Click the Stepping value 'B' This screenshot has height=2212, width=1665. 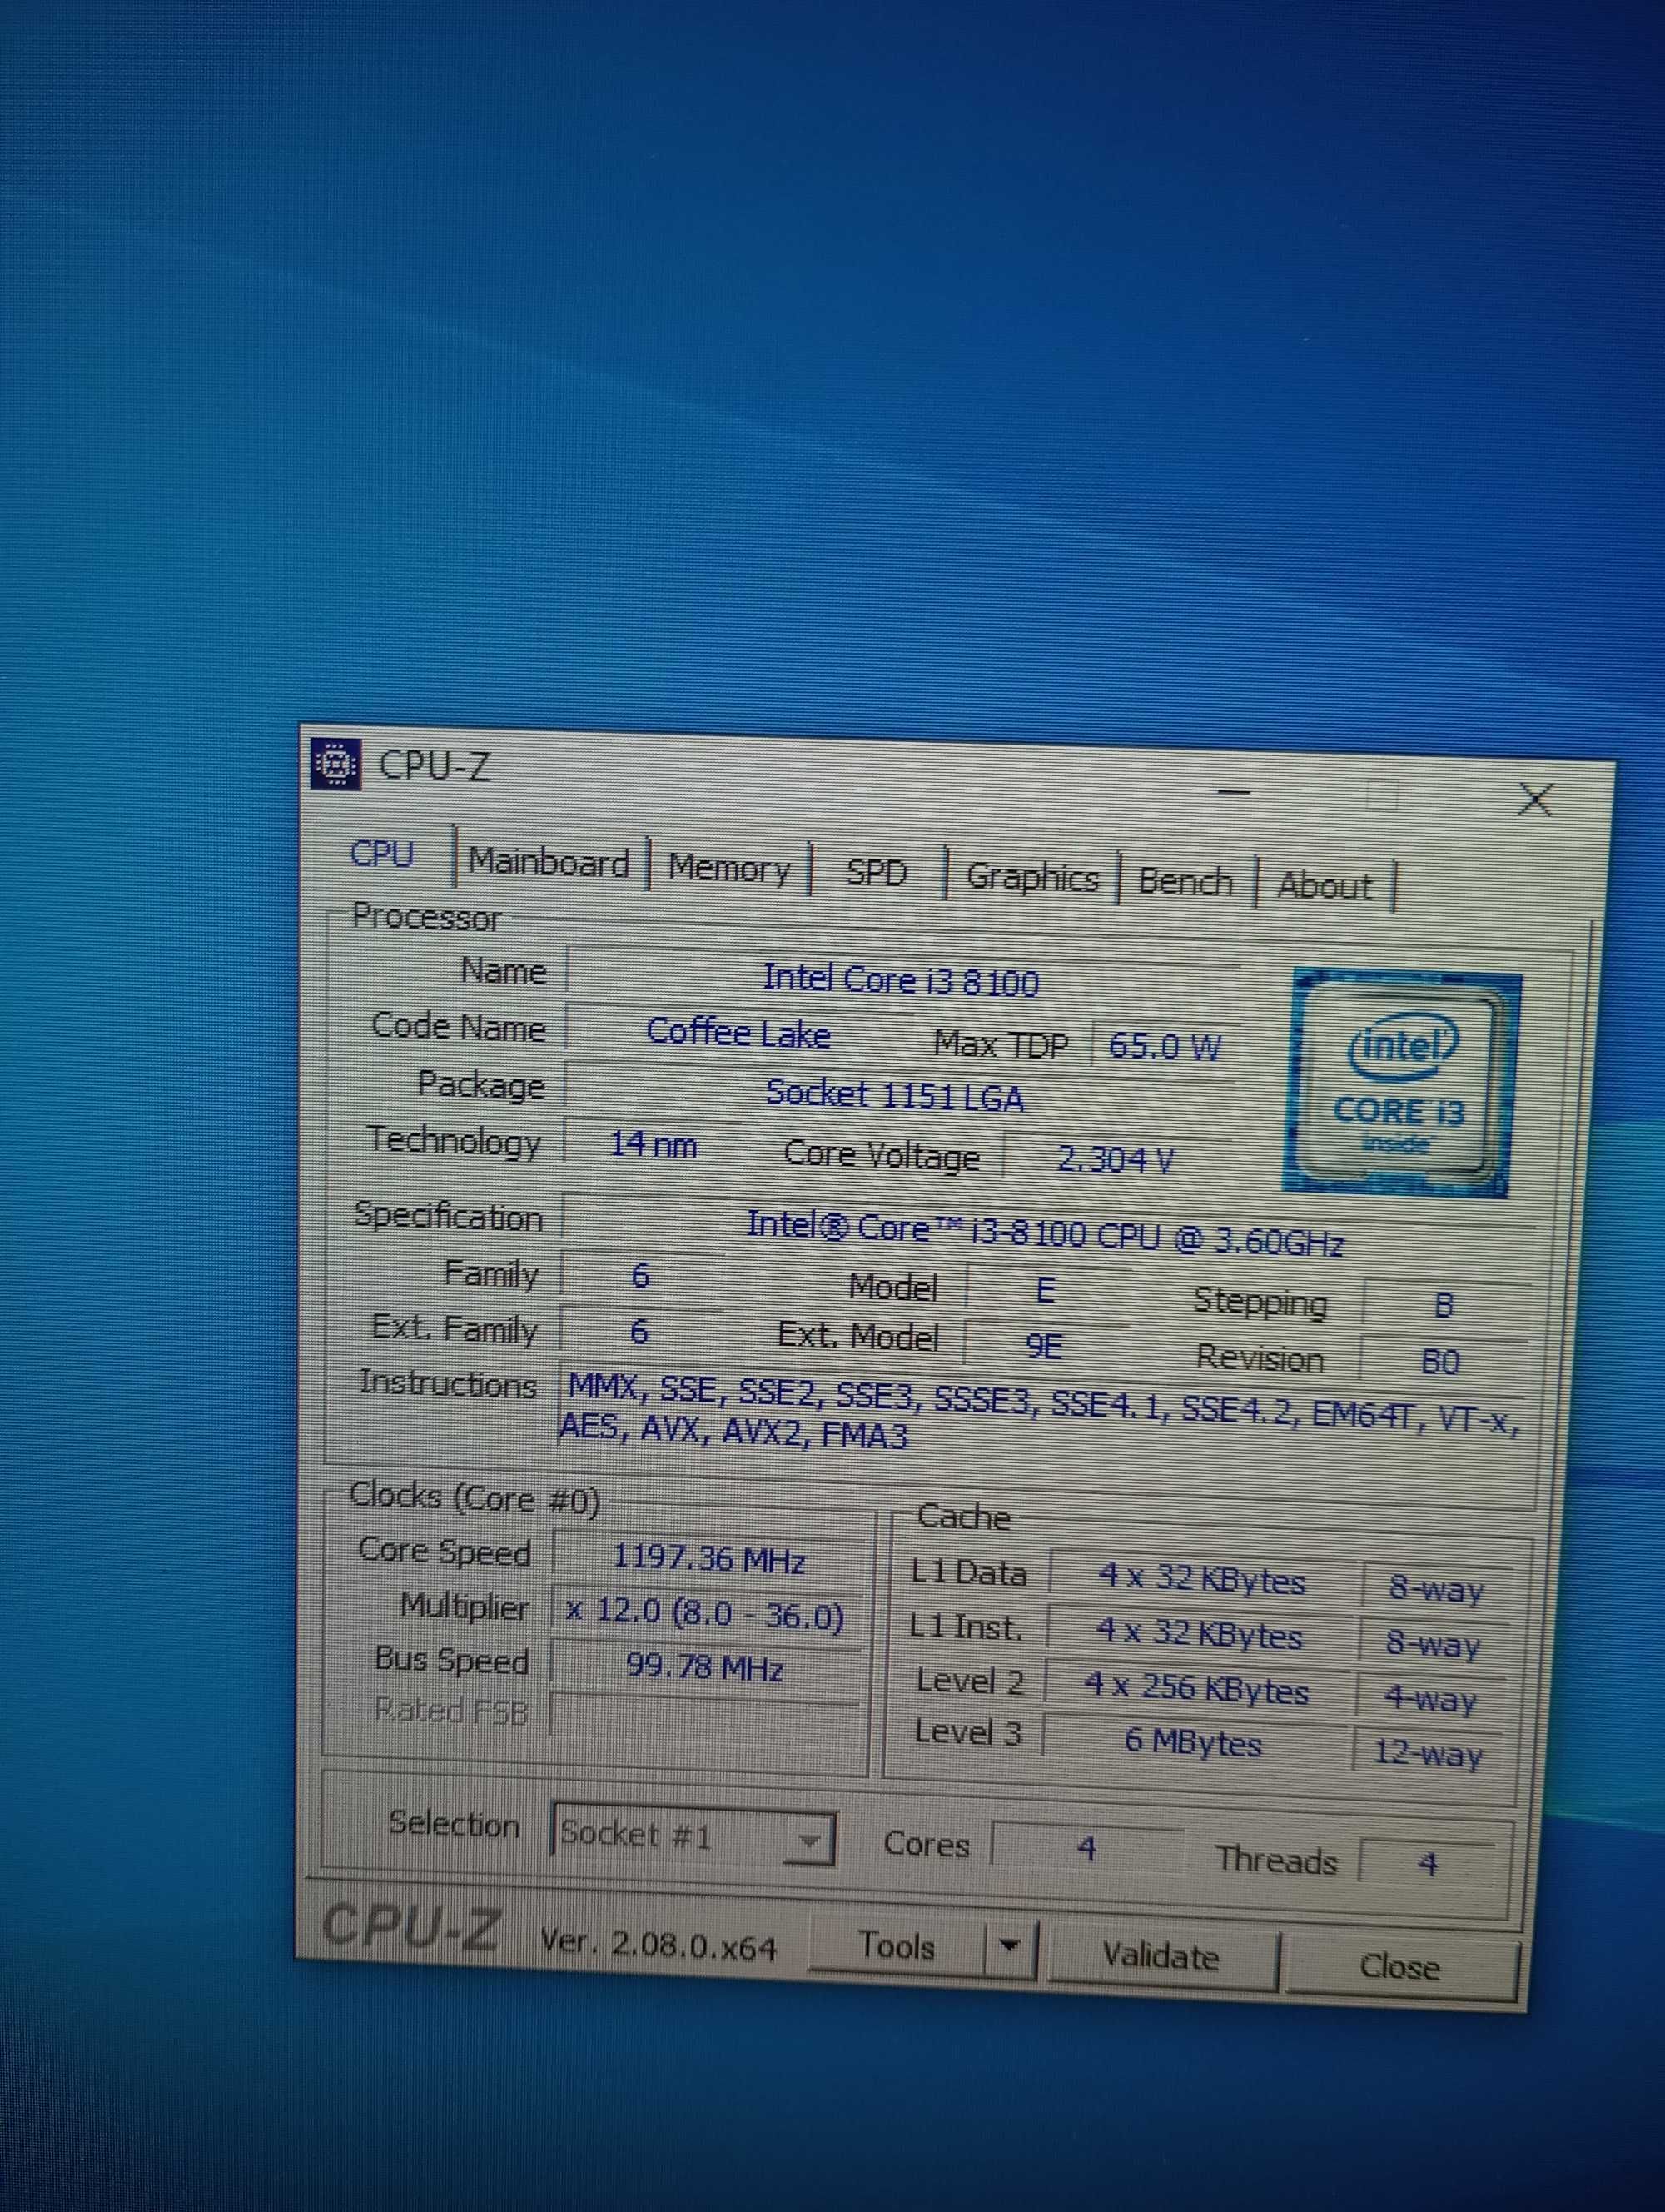coord(1443,1306)
